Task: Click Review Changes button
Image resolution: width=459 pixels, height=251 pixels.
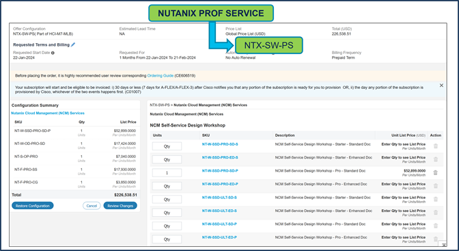Action: click(120, 206)
